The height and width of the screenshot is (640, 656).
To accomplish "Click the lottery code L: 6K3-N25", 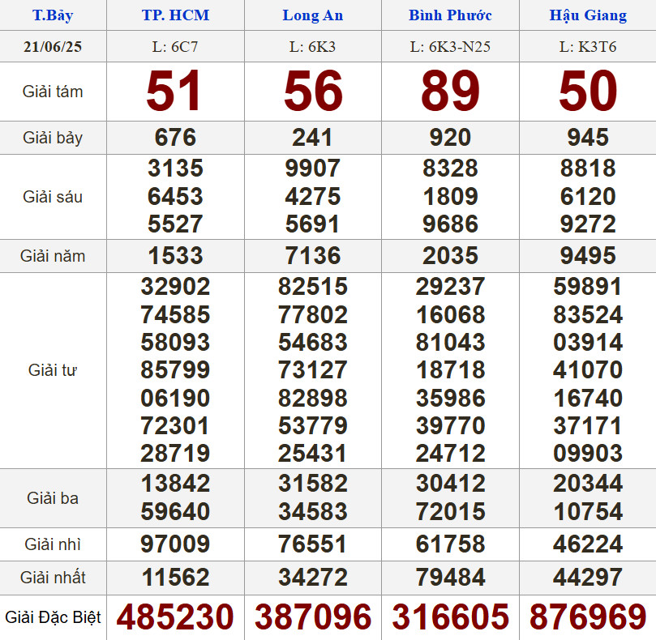I will pos(450,46).
